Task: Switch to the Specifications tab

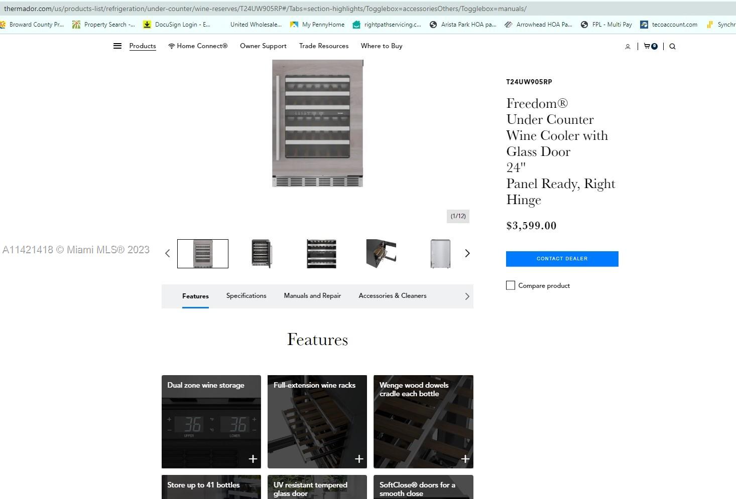Action: (x=246, y=296)
